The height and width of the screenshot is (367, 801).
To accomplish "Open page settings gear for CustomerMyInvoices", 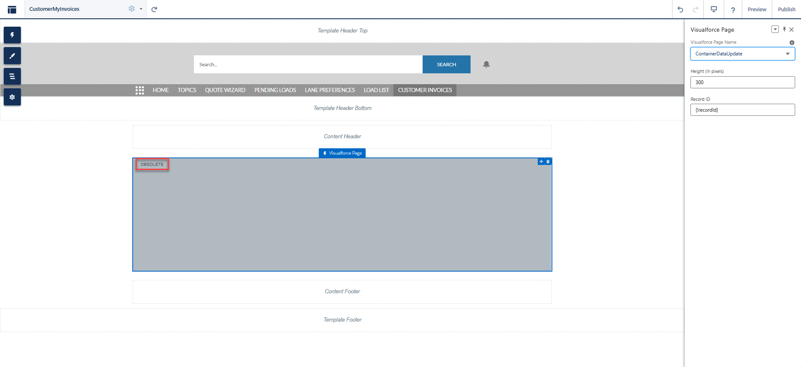I will [x=131, y=9].
